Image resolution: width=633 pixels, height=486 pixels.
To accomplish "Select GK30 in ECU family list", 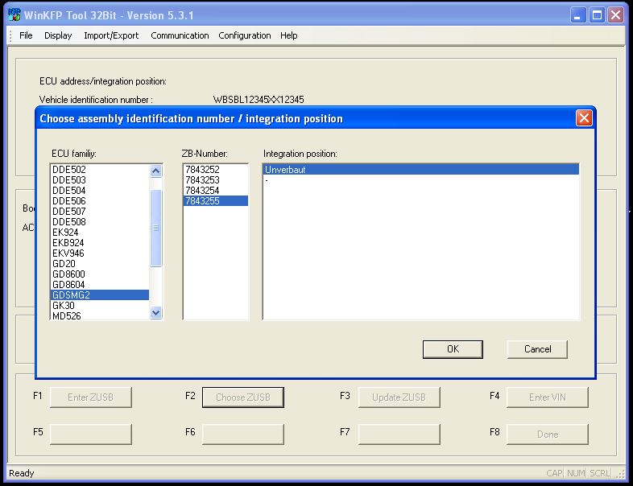I will coord(99,306).
